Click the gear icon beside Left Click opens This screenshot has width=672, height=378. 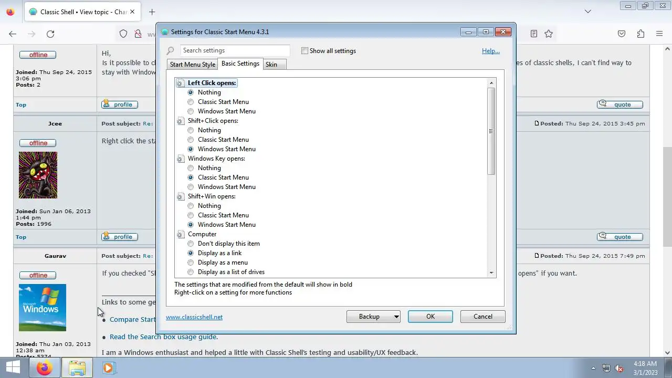180,83
